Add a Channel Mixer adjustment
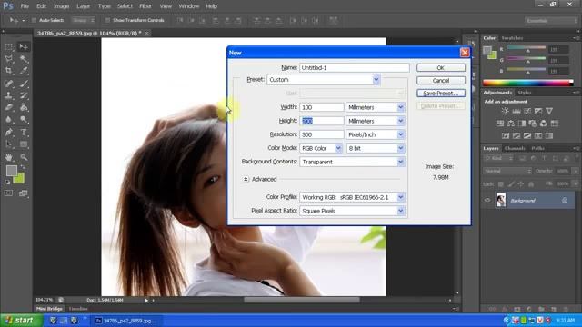Image resolution: width=582 pixels, height=327 pixels. coord(544,124)
